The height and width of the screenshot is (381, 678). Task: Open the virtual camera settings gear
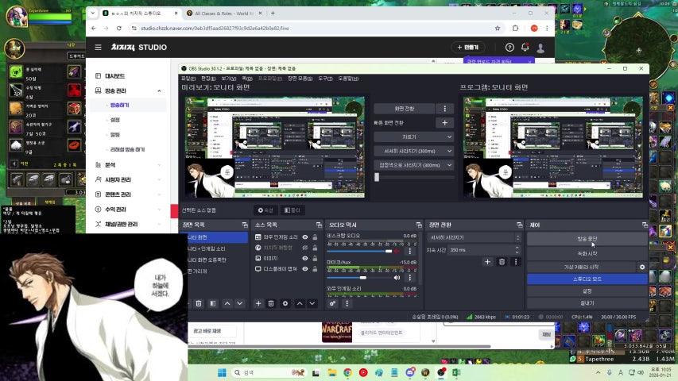point(642,267)
